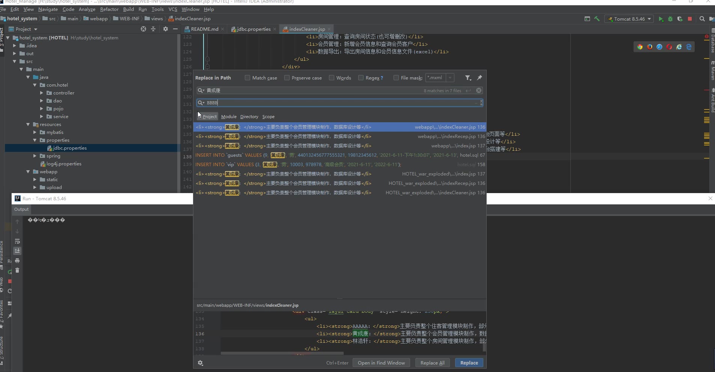715x372 pixels.
Task: Open in Edge browser icon
Action: 689,47
